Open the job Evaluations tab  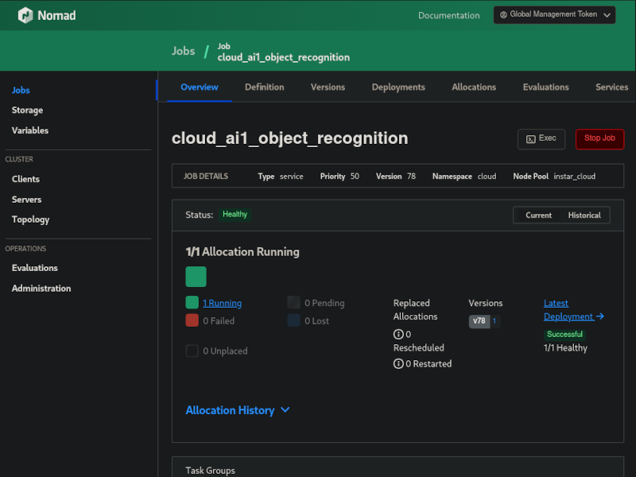pos(545,87)
